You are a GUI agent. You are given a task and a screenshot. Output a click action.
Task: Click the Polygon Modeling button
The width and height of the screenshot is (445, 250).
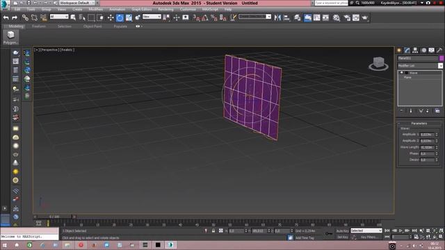pos(11,37)
